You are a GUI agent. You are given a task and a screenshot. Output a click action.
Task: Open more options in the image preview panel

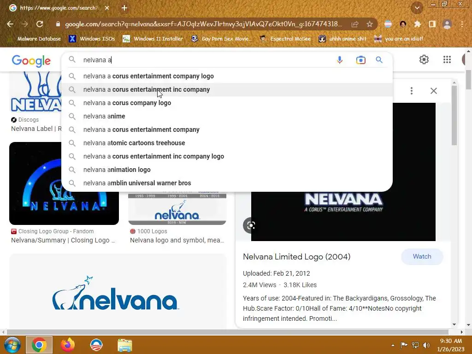click(x=412, y=91)
